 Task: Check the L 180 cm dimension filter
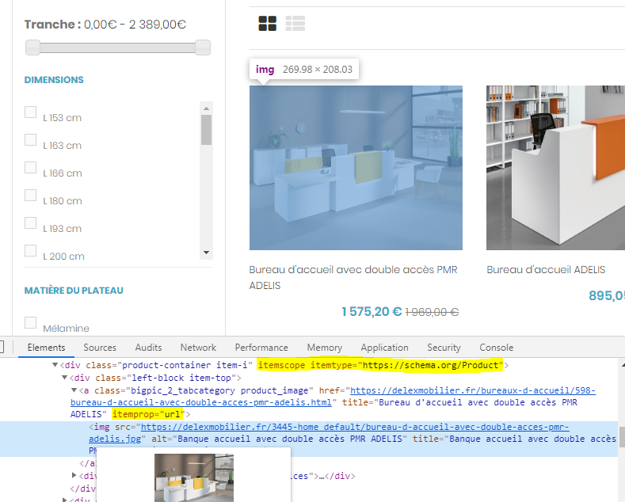coord(31,196)
